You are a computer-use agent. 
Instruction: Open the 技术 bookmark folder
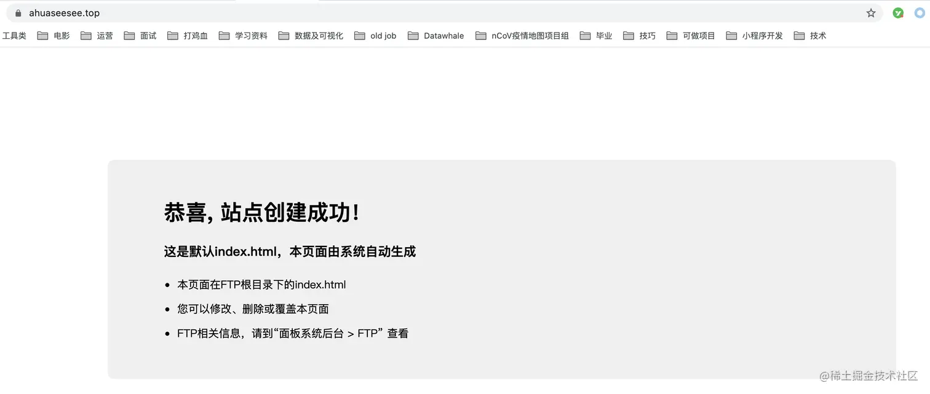tap(810, 36)
